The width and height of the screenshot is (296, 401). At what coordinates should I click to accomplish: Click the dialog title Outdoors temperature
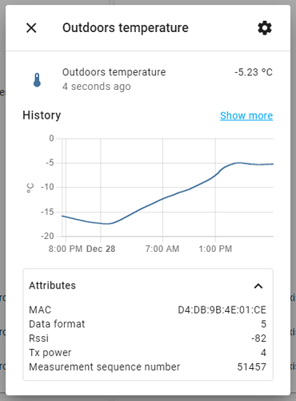click(x=126, y=28)
